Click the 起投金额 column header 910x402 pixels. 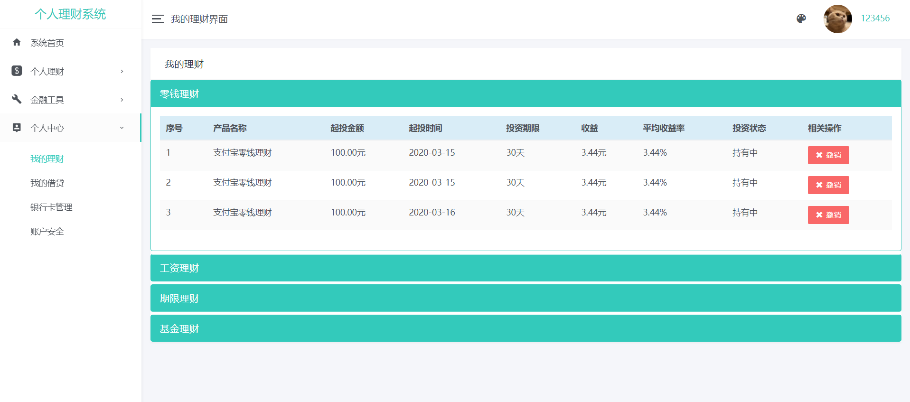347,128
